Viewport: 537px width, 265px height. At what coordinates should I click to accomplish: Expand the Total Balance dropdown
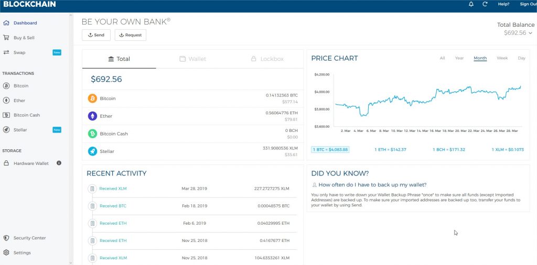530,33
